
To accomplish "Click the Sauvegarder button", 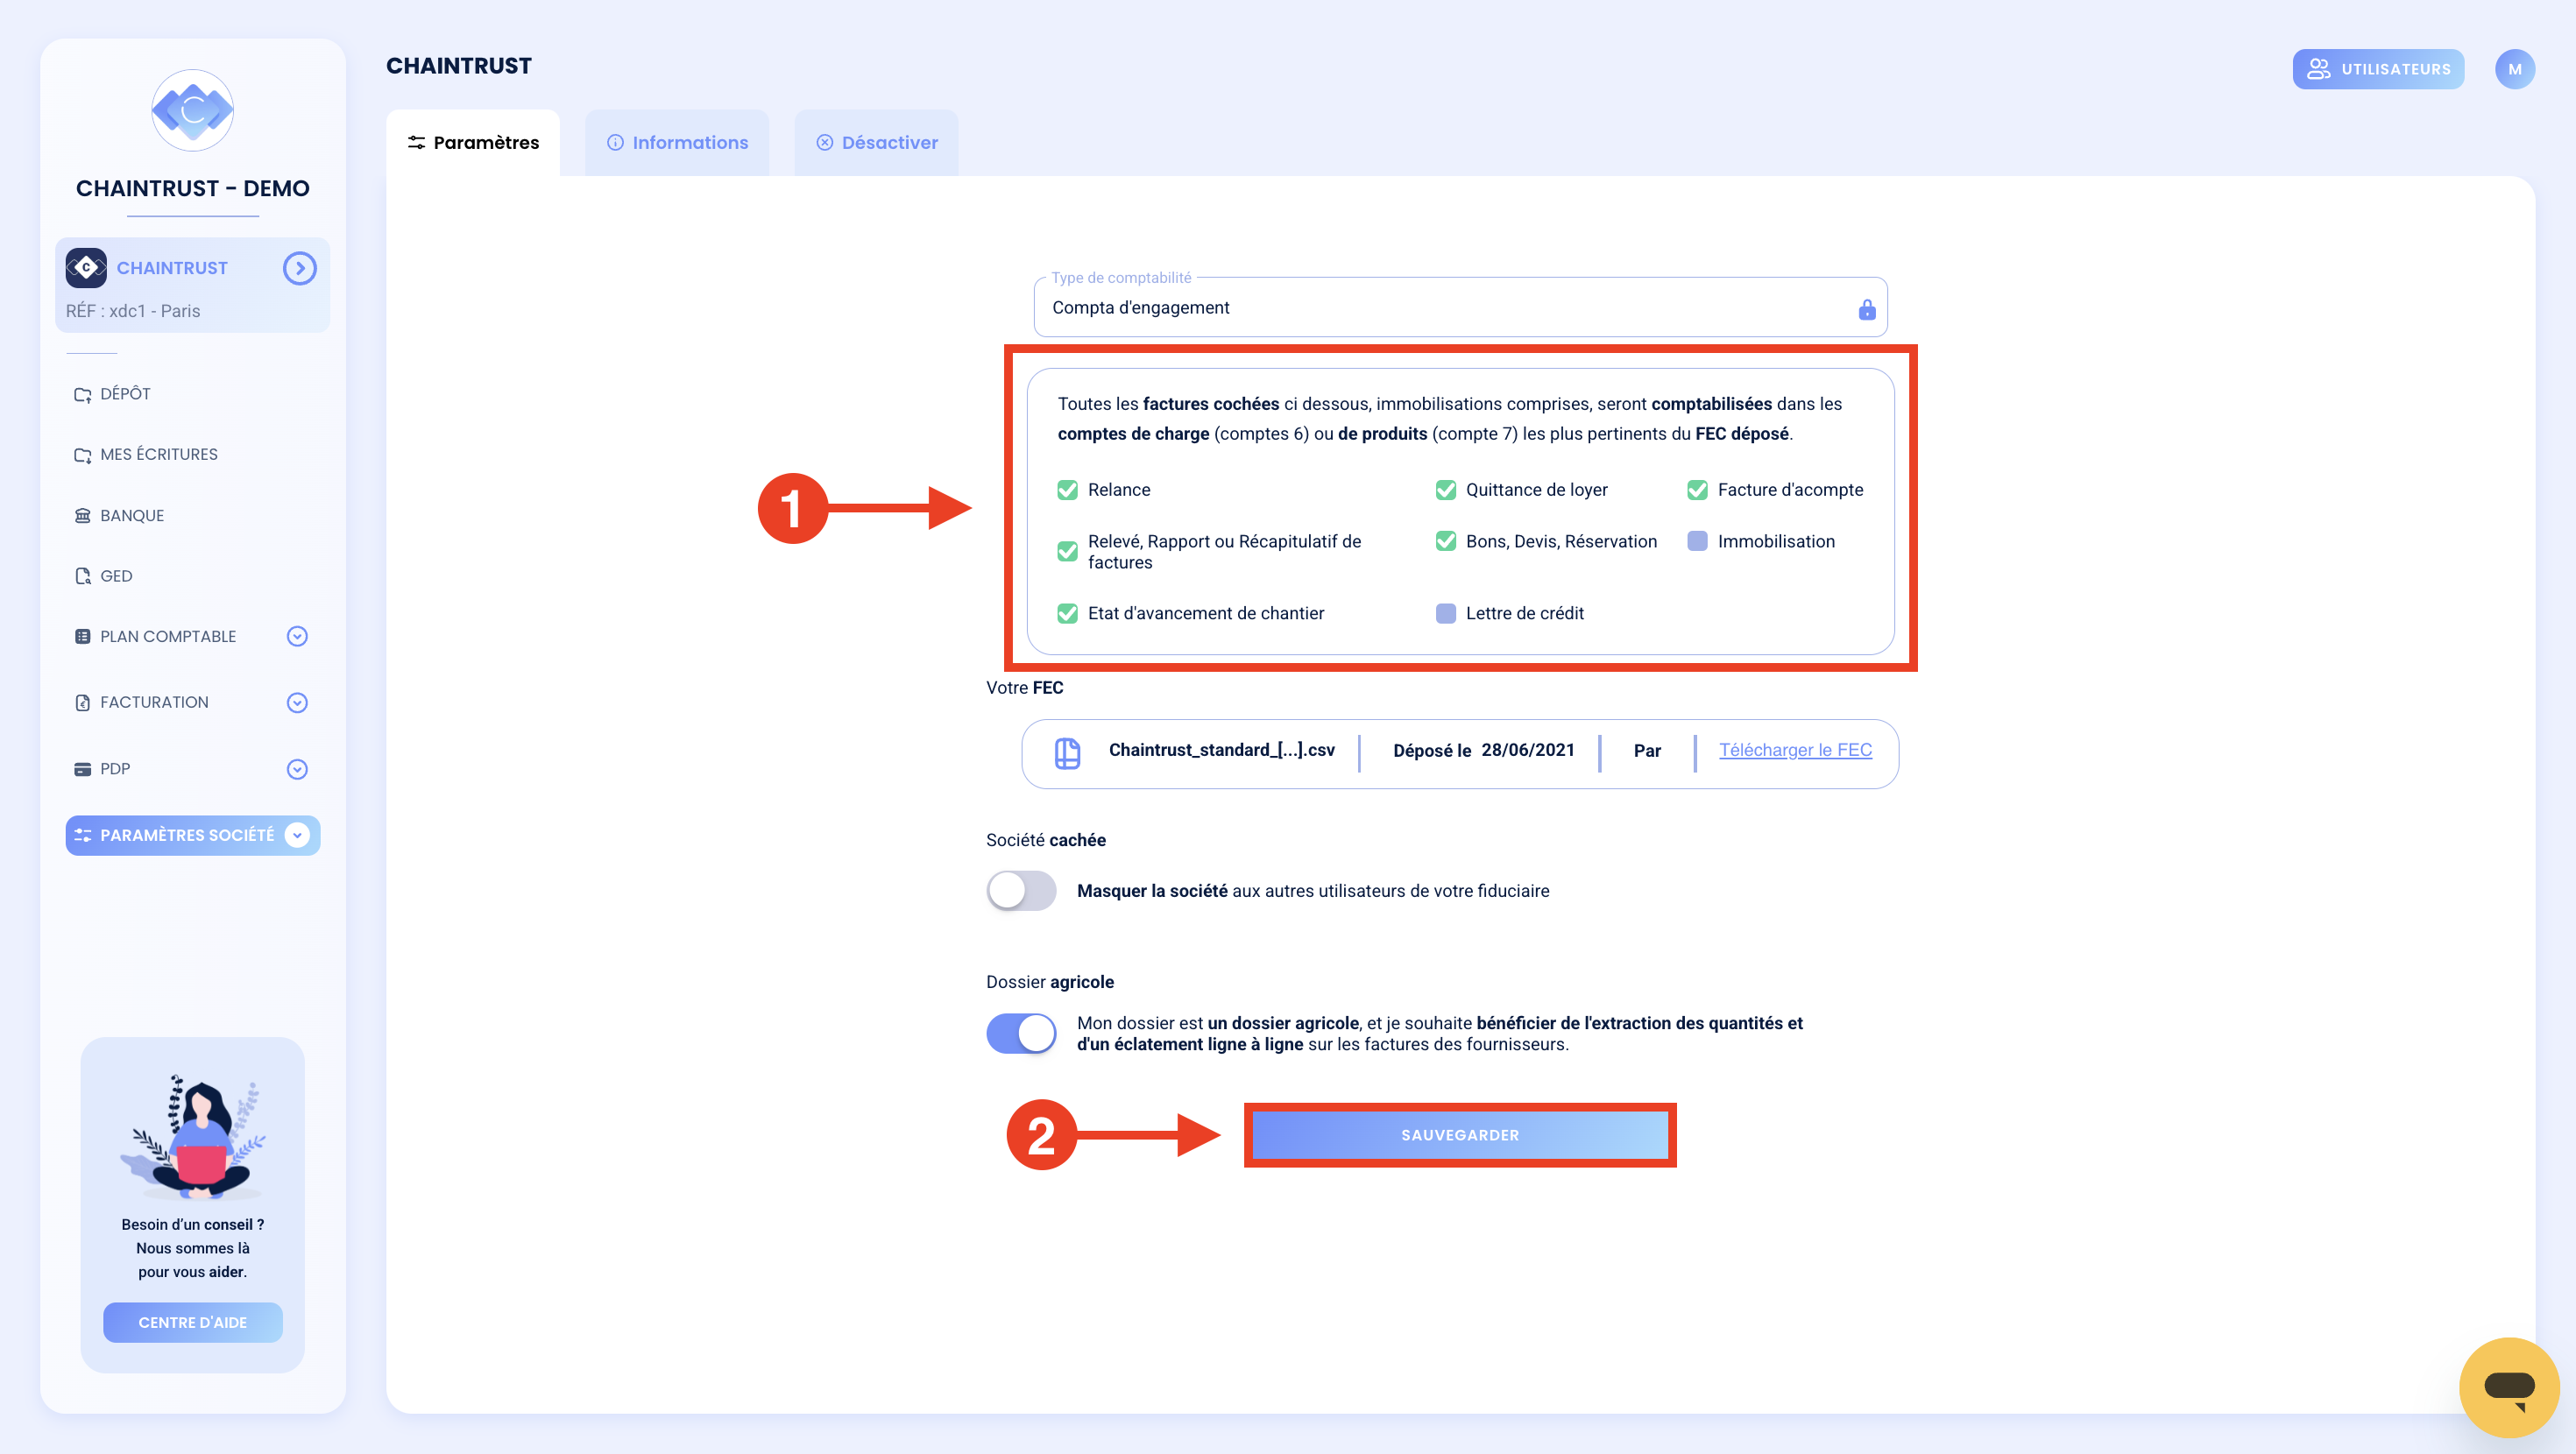I will (1459, 1135).
